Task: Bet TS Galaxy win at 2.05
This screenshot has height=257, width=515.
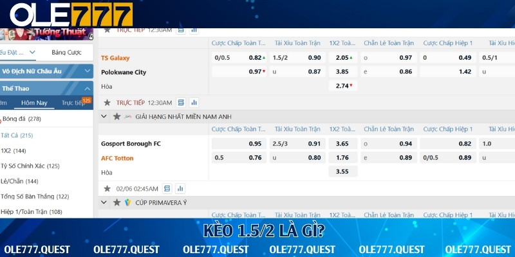Action: pyautogui.click(x=343, y=58)
